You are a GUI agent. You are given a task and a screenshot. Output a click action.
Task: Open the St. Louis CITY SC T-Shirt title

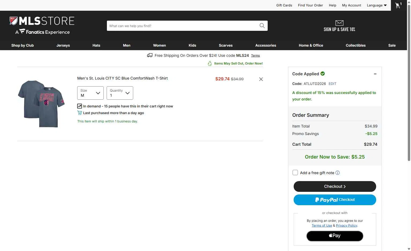pos(122,78)
